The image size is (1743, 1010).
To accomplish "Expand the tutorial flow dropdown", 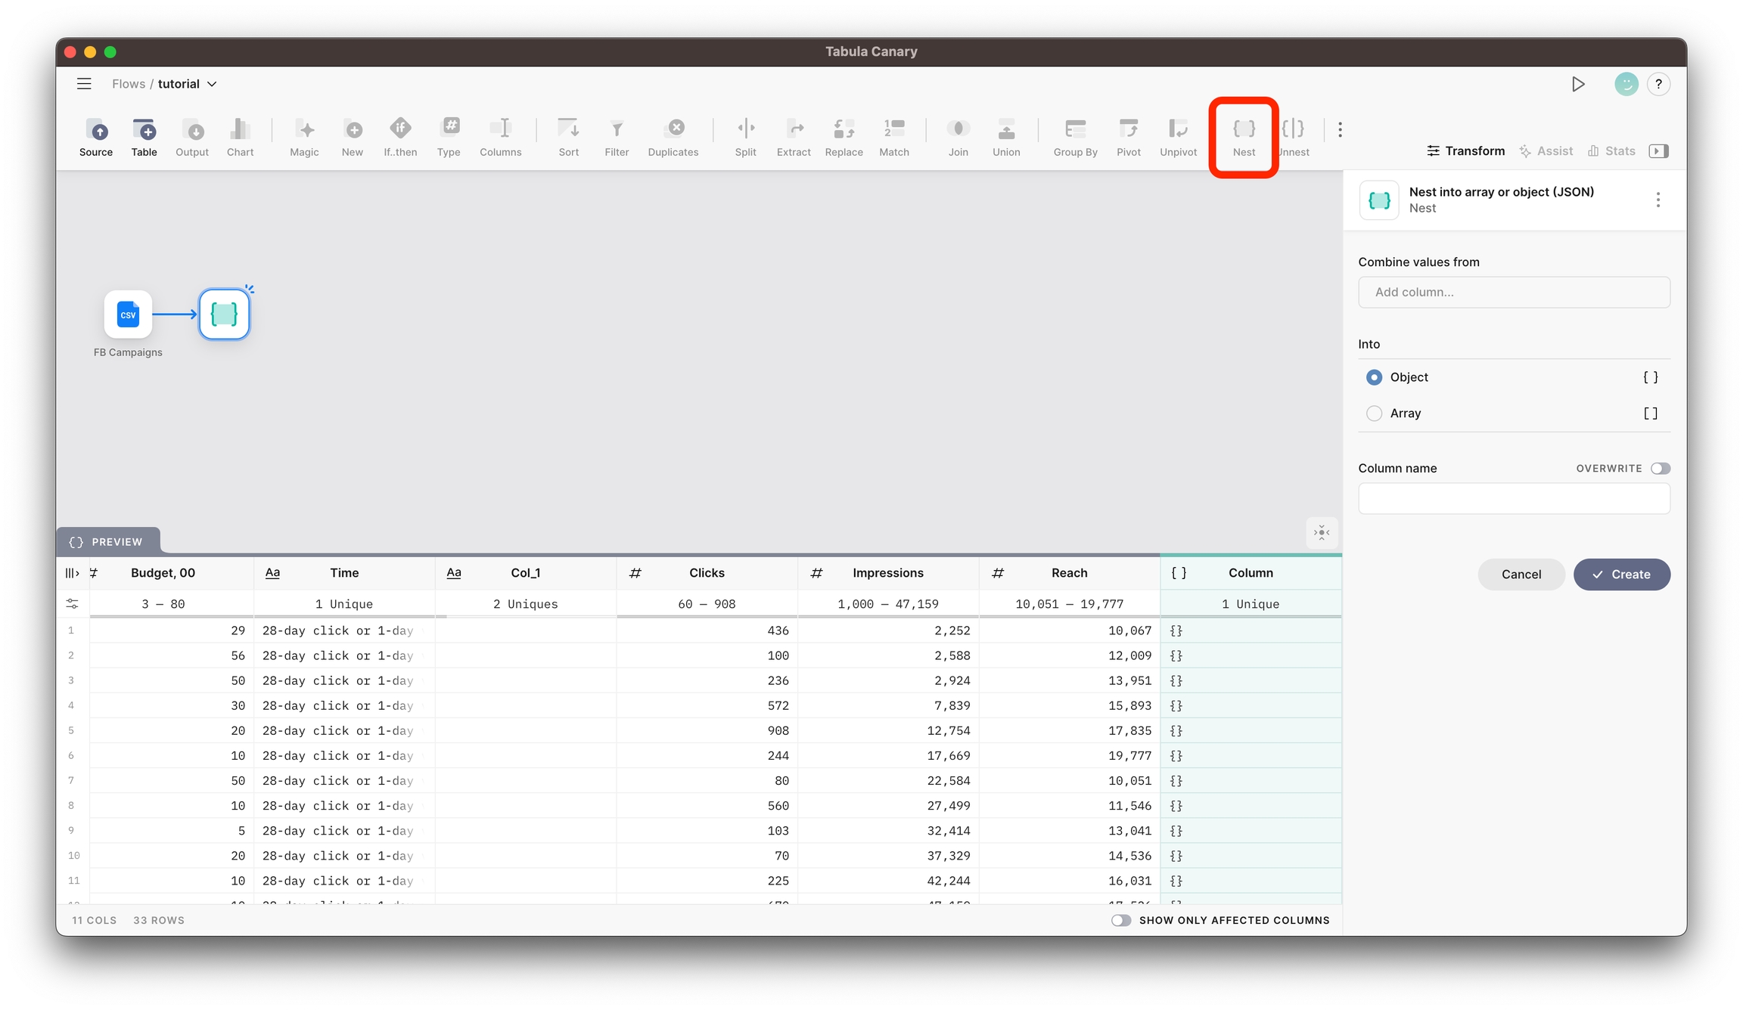I will [212, 84].
